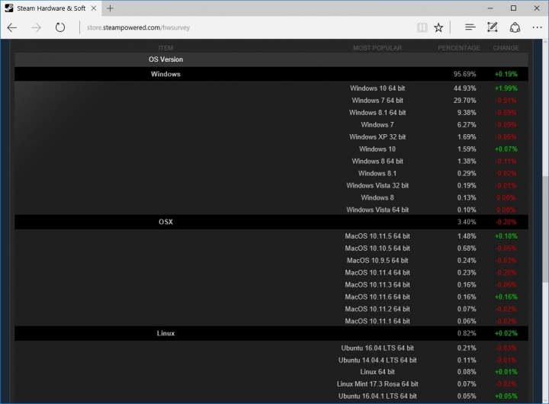Click the 44.93% percentage value
549x404 pixels.
(464, 88)
